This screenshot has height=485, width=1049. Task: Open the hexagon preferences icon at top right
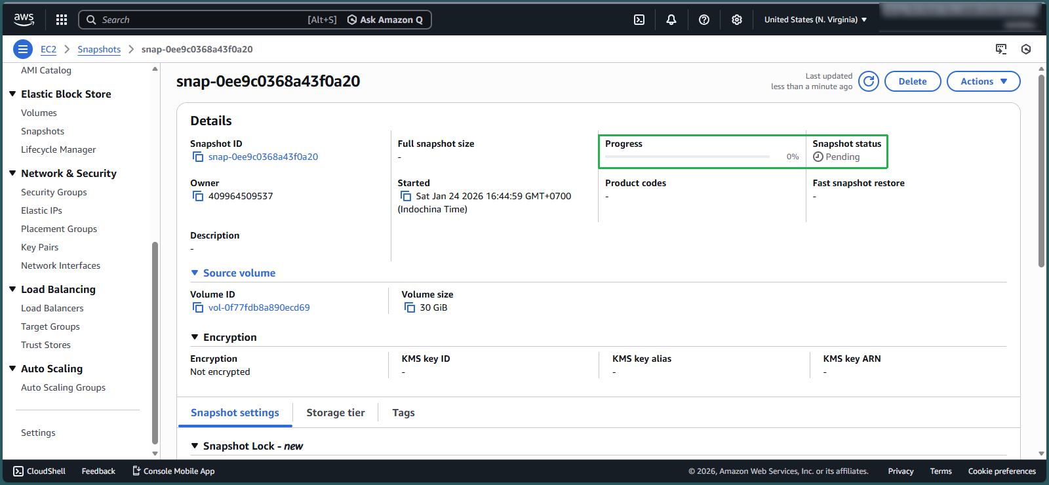pyautogui.click(x=1026, y=49)
